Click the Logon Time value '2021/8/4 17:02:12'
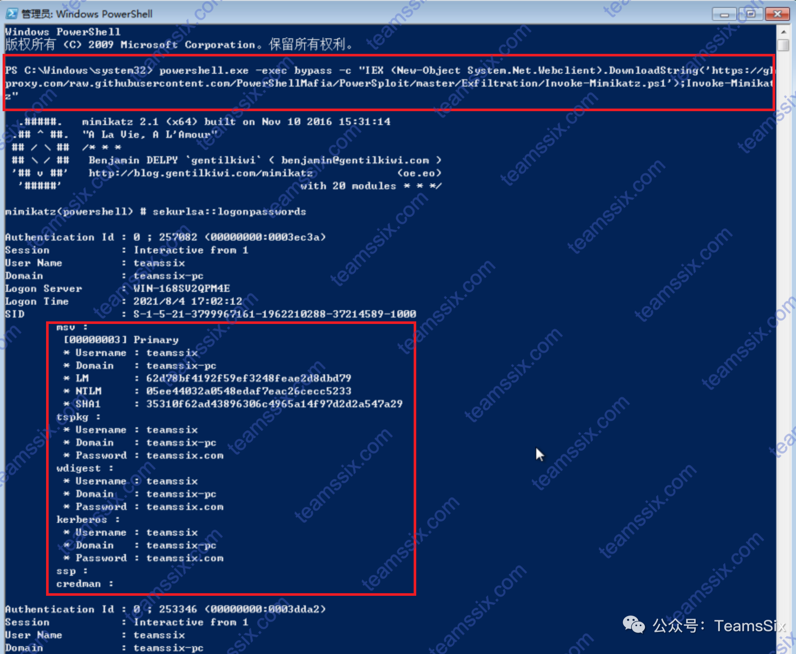The height and width of the screenshot is (654, 796). point(188,301)
